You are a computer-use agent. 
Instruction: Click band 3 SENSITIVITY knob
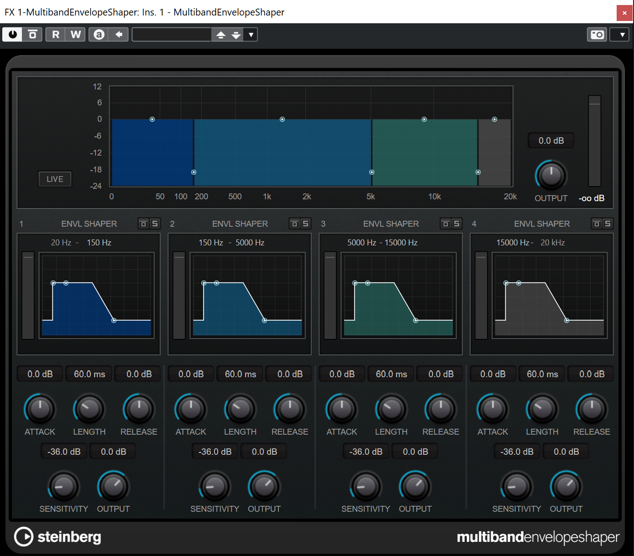click(x=366, y=487)
